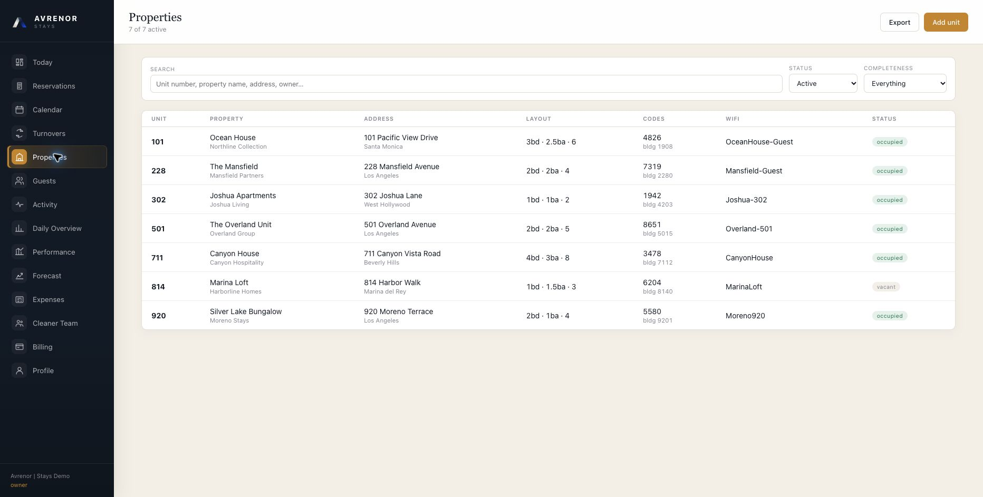
Task: Click the Canyon House layout 4bd · 3ba · 8
Action: point(548,258)
